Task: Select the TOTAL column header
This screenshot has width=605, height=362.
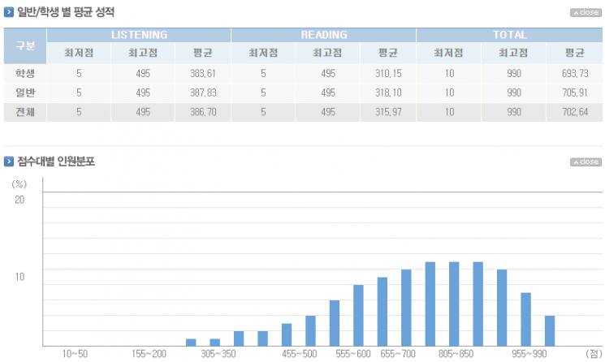Action: (510, 35)
